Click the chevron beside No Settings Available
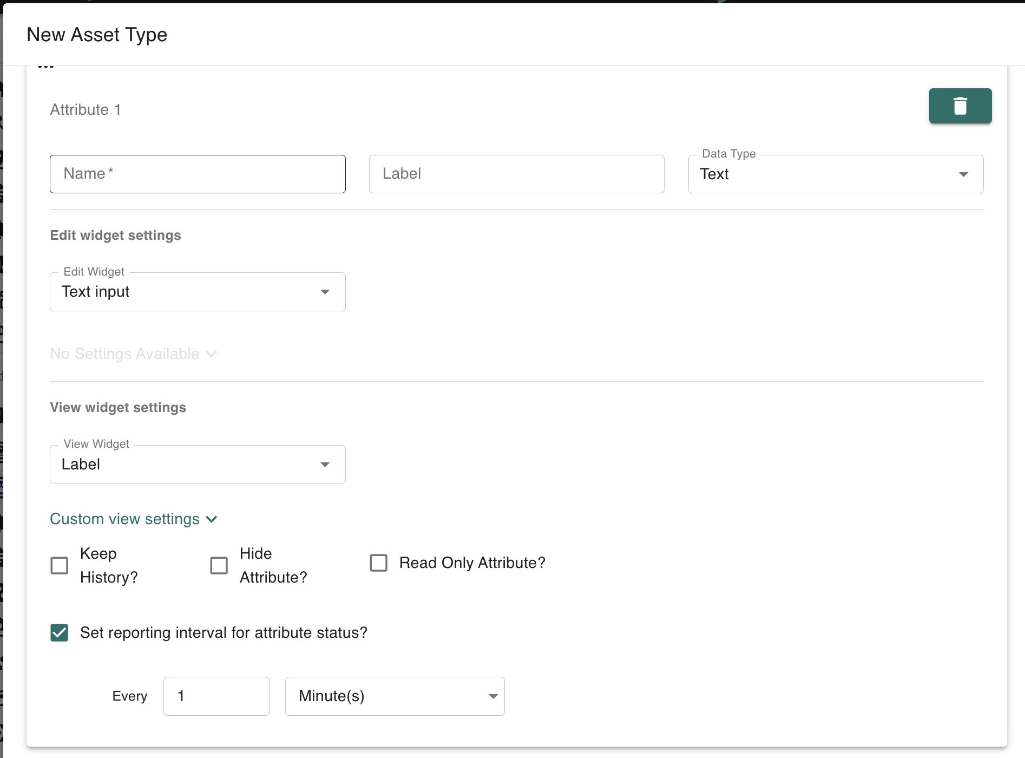The height and width of the screenshot is (758, 1025). tap(212, 354)
